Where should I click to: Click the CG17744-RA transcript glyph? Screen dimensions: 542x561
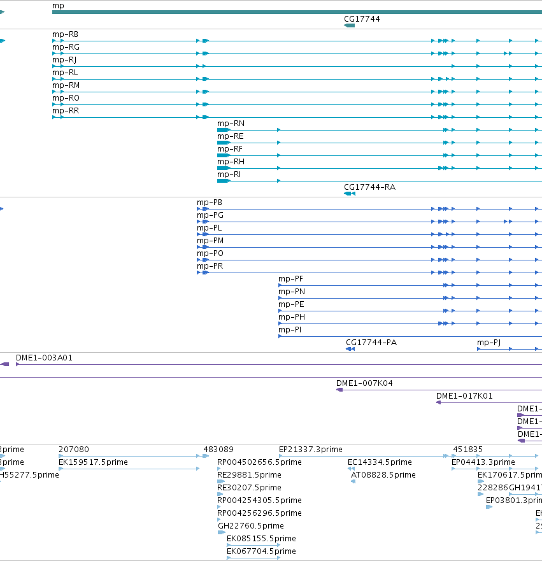pos(350,194)
